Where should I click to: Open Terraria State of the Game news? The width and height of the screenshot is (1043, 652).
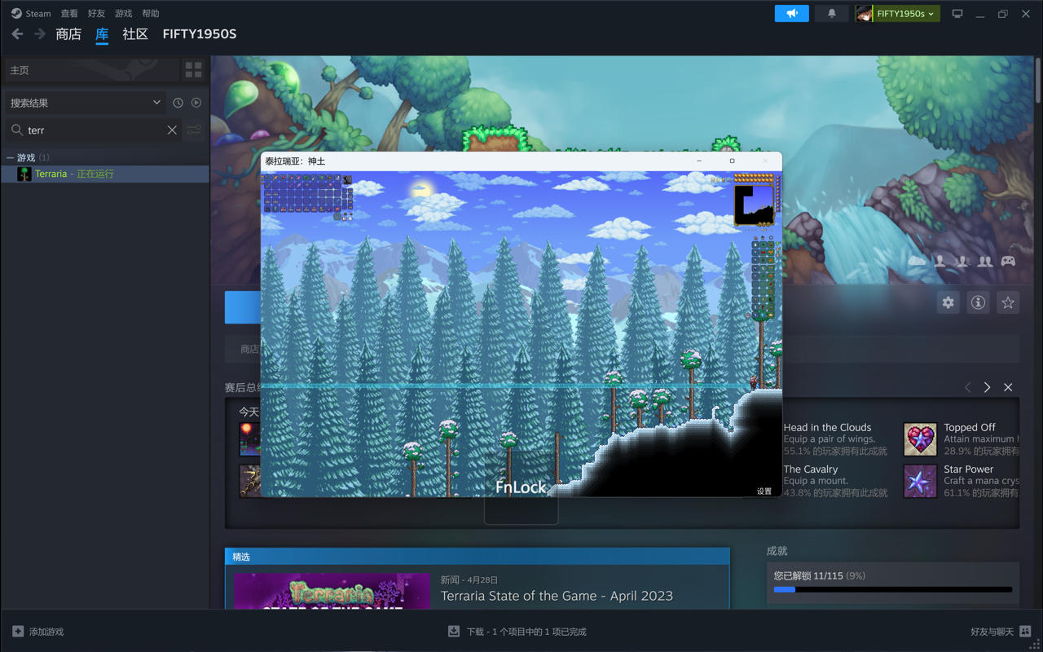tap(557, 596)
